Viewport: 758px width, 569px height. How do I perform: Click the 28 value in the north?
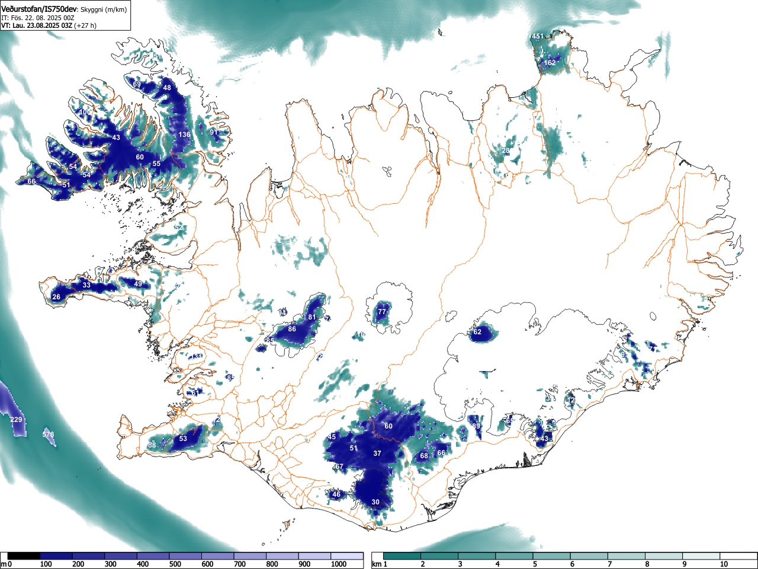point(506,151)
